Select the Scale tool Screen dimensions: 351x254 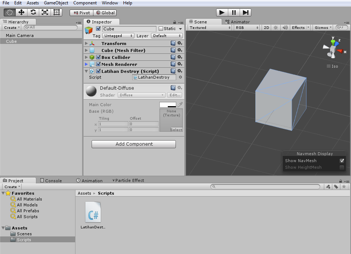point(45,12)
